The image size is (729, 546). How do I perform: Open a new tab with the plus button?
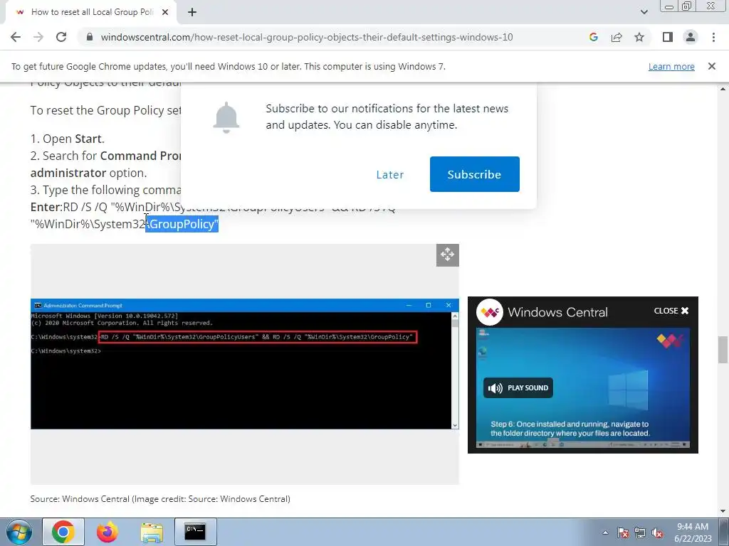192,13
